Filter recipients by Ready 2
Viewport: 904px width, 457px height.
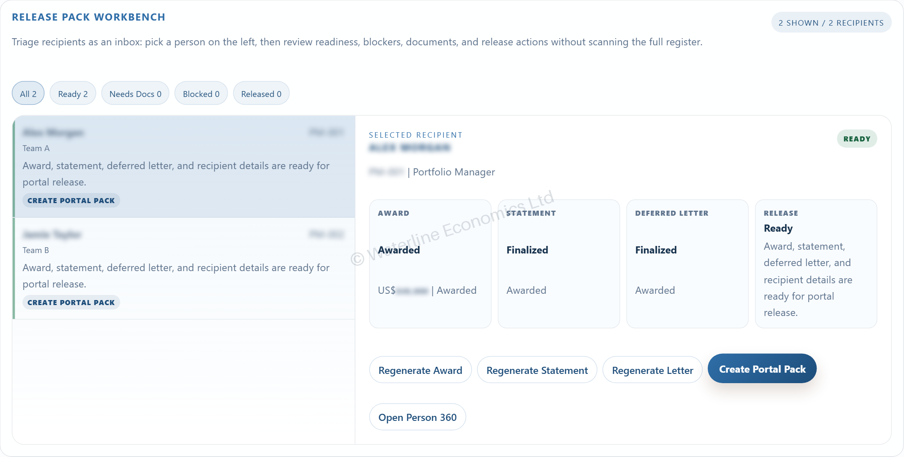[x=73, y=94]
